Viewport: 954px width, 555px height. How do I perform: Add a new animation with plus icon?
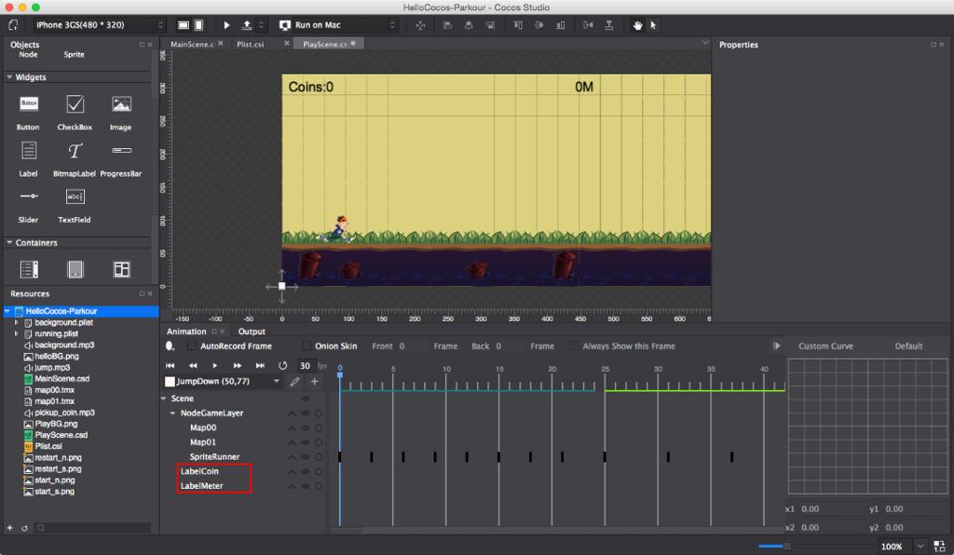pyautogui.click(x=315, y=381)
